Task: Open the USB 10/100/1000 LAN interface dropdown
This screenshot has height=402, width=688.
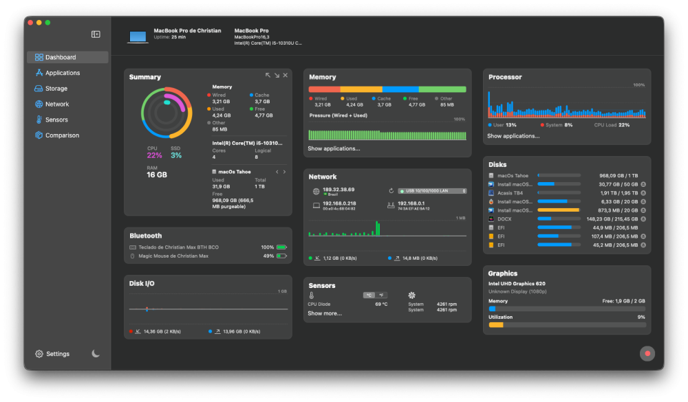Action: click(432, 191)
